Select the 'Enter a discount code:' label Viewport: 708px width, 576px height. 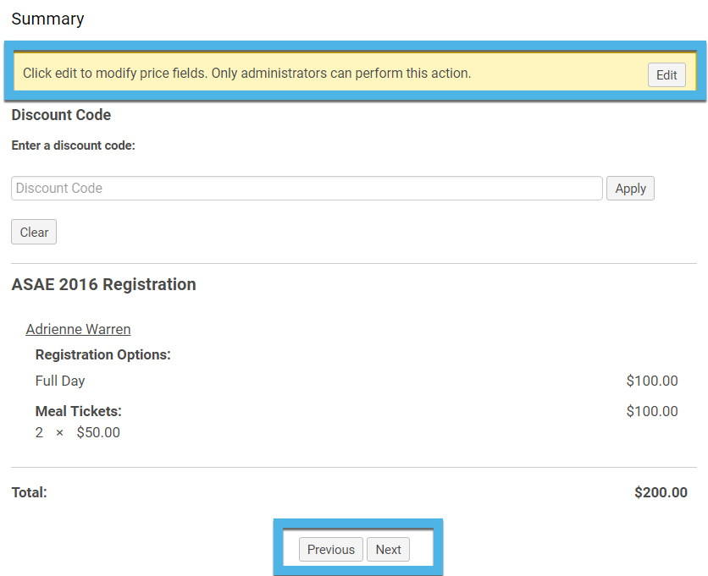[x=73, y=145]
